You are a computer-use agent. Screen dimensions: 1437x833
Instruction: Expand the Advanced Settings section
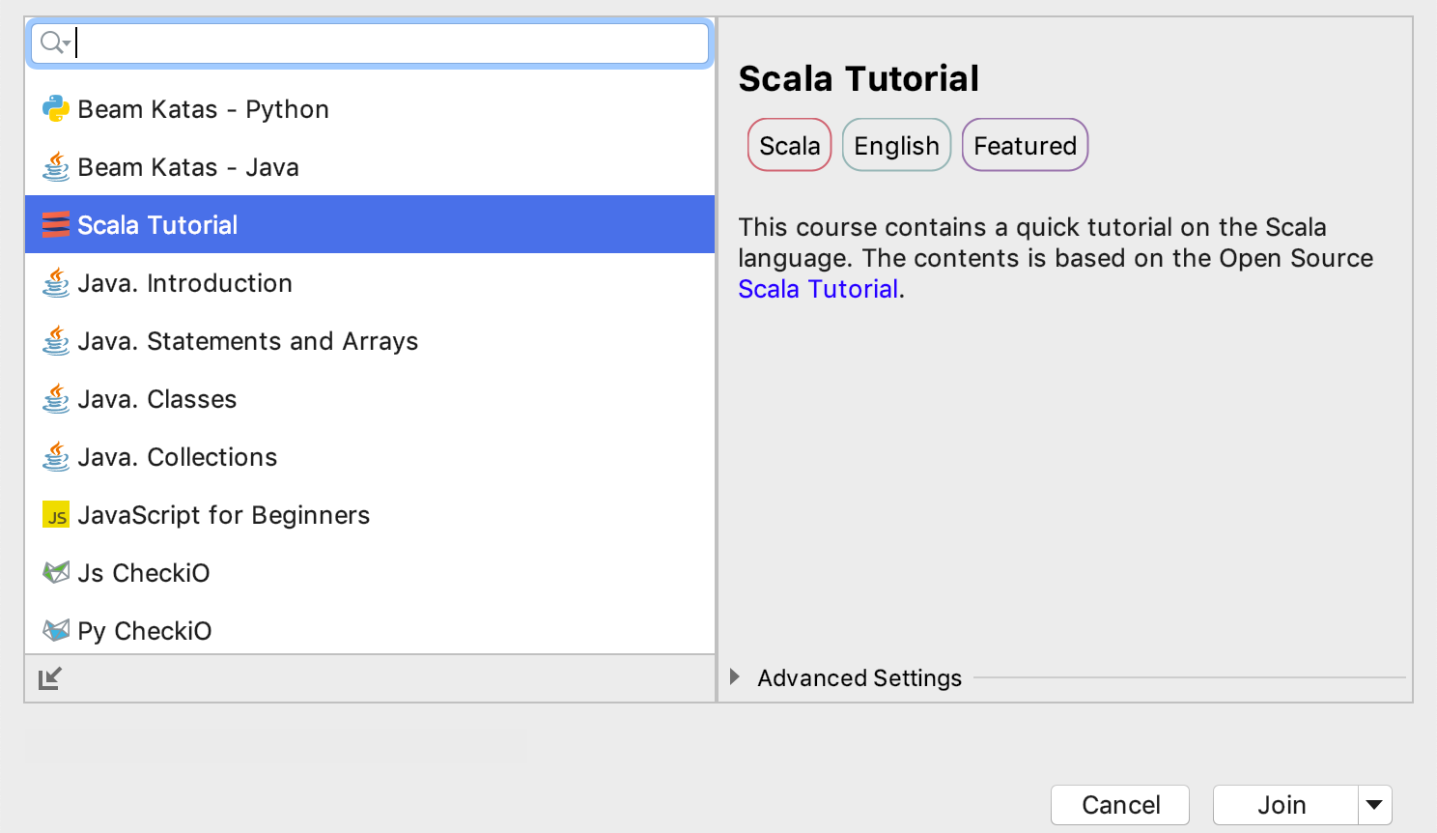click(x=735, y=677)
